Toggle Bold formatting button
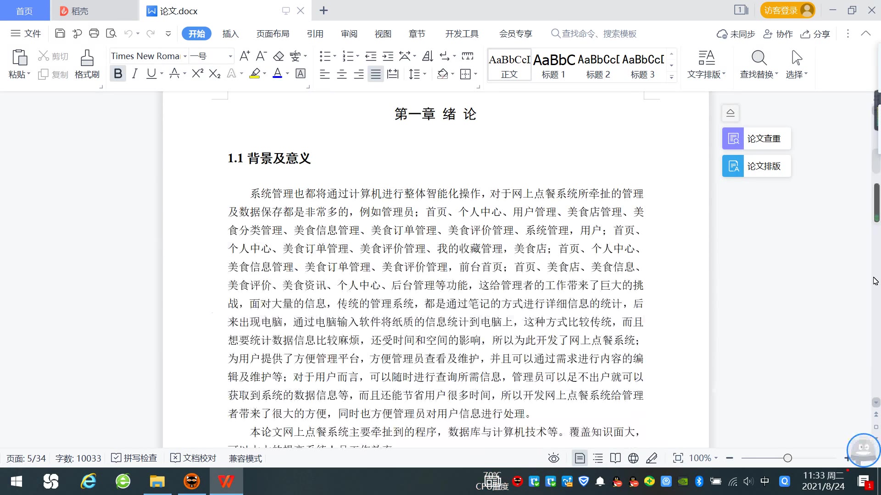The image size is (881, 495). (117, 73)
